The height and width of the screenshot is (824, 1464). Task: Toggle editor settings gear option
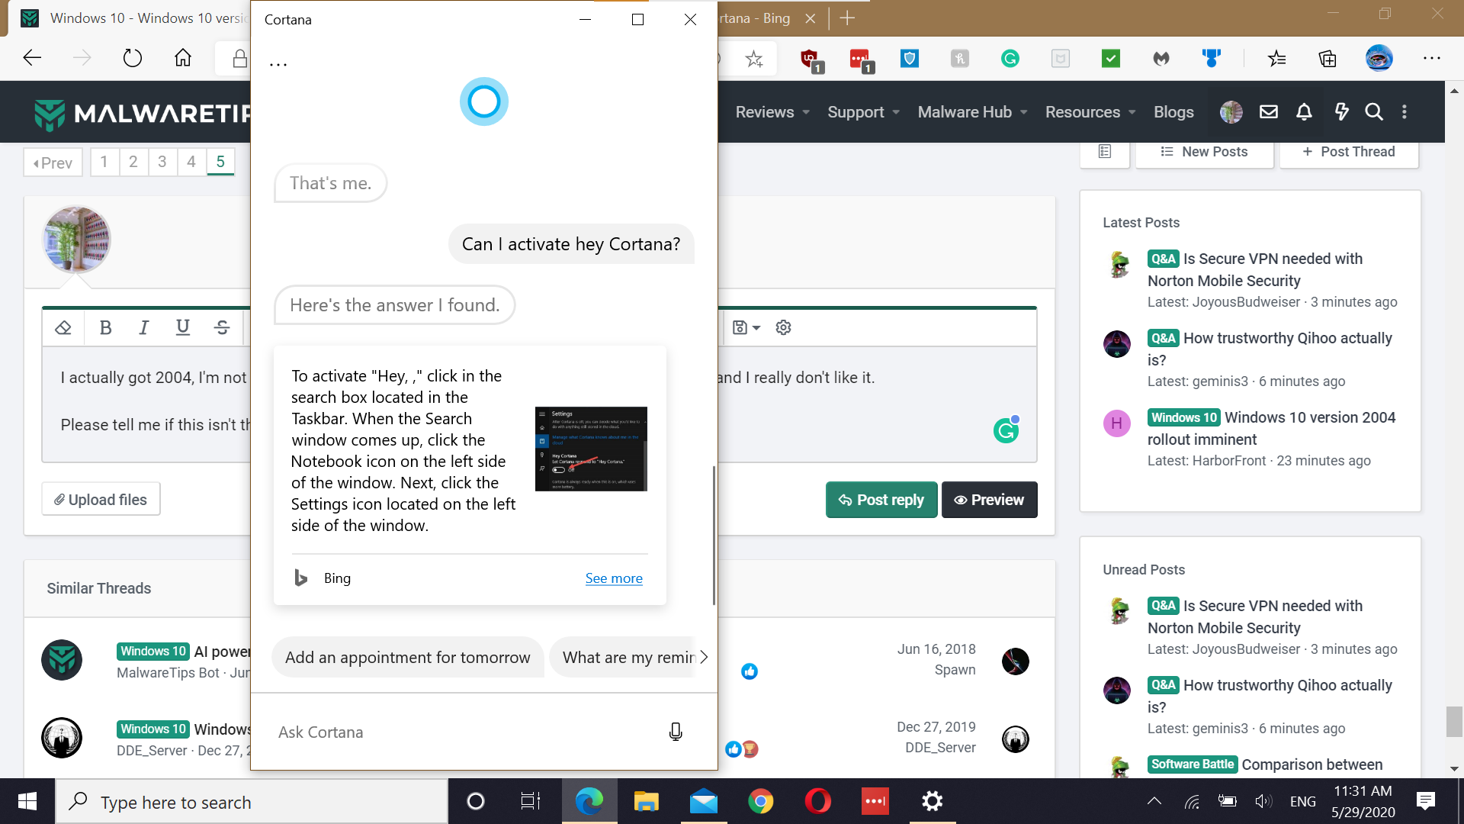[783, 327]
